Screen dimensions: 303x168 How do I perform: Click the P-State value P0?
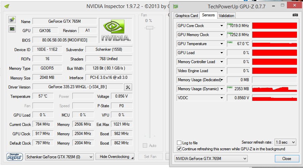point(122,106)
